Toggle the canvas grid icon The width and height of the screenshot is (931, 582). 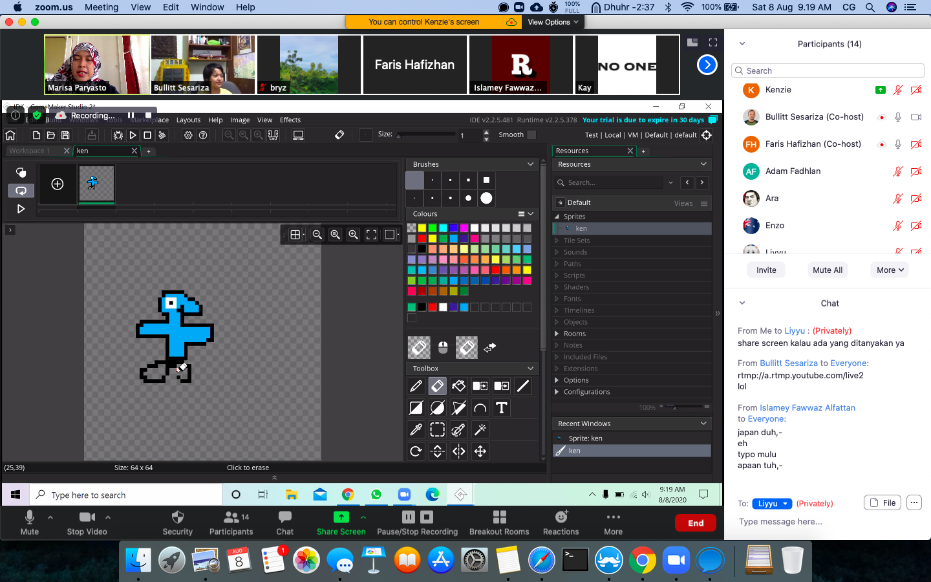295,235
